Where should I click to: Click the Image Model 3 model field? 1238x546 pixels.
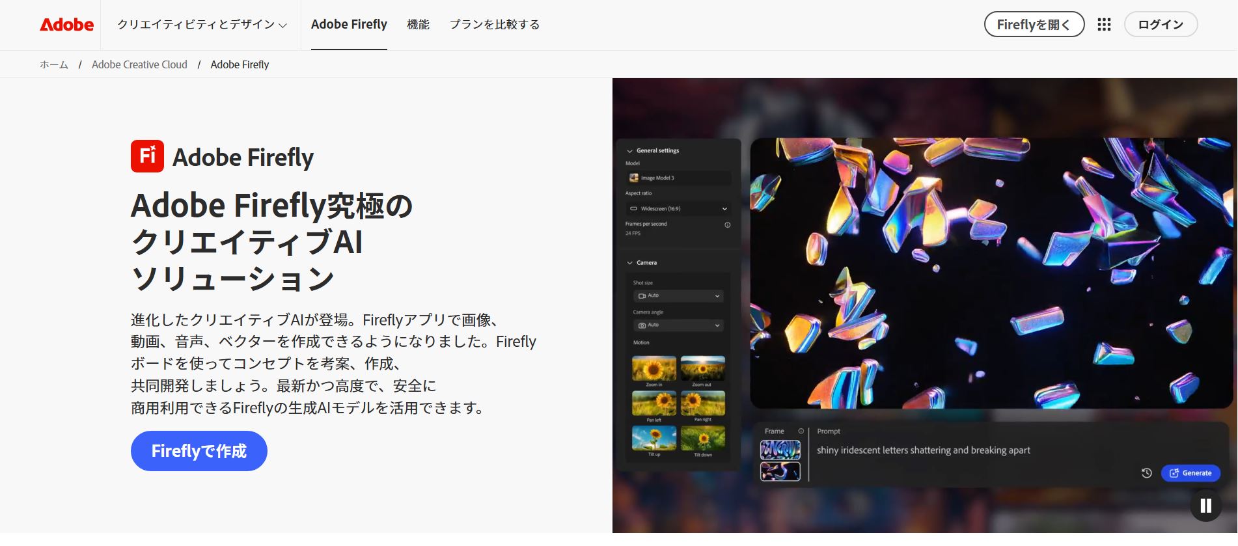pyautogui.click(x=678, y=178)
